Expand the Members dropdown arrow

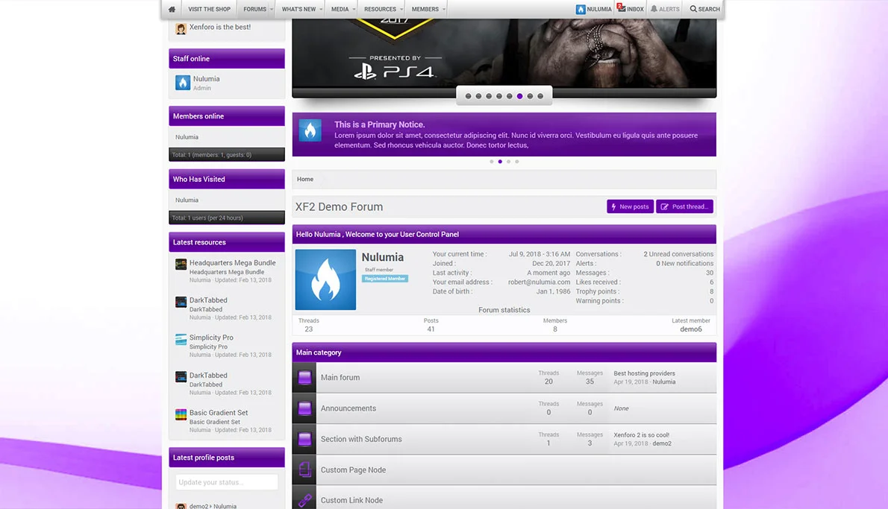pyautogui.click(x=444, y=10)
